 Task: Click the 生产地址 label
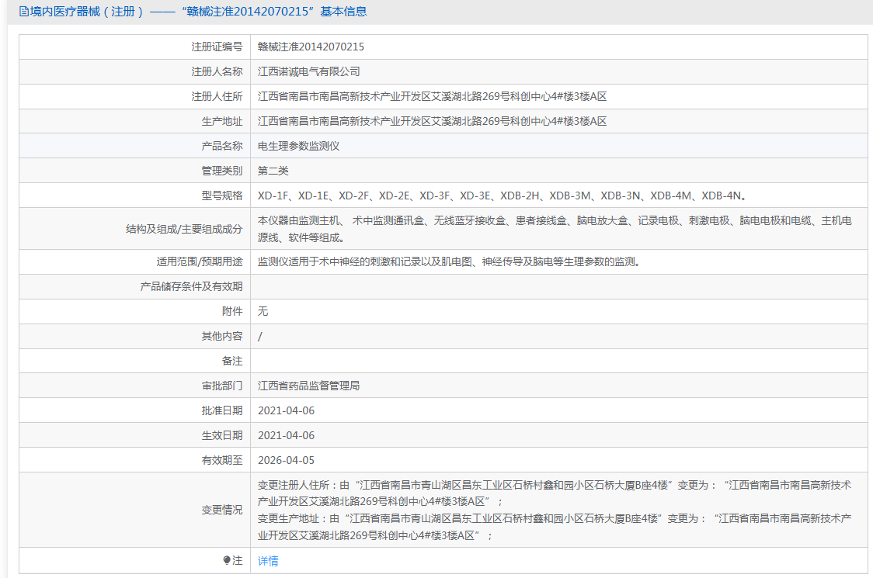[222, 121]
